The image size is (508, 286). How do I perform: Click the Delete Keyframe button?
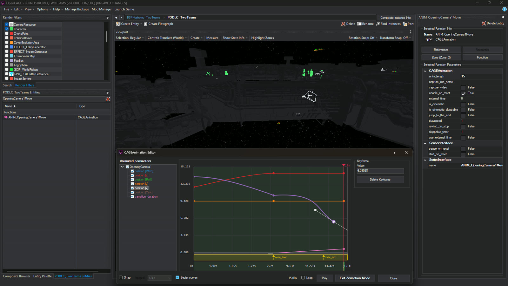pos(380,180)
